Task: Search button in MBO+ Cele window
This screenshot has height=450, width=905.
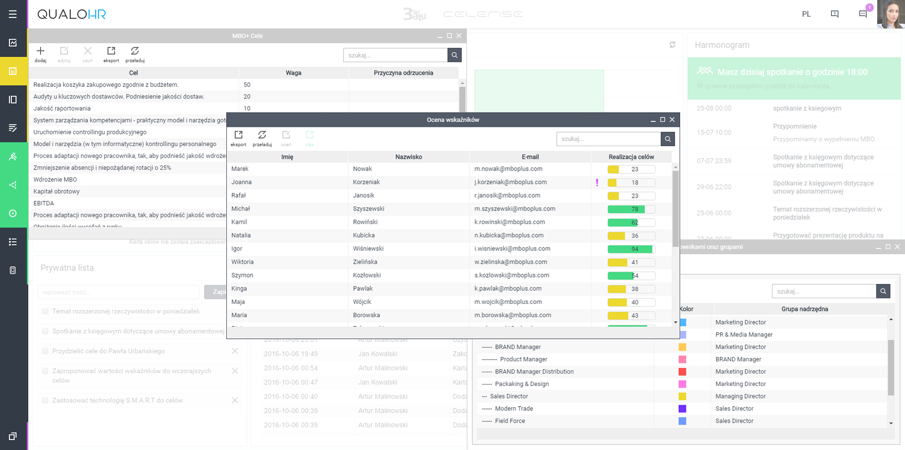Action: pyautogui.click(x=454, y=55)
